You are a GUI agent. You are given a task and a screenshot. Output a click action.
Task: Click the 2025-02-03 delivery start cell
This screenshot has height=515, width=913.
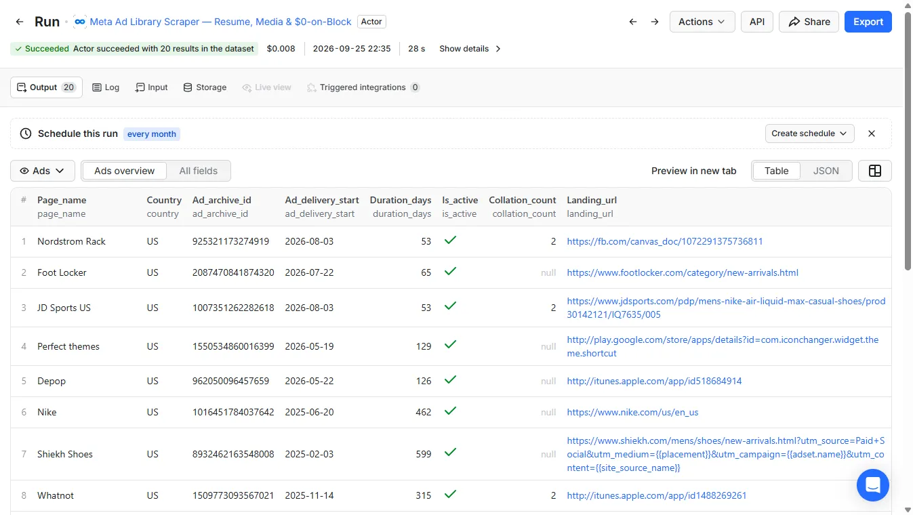[309, 454]
